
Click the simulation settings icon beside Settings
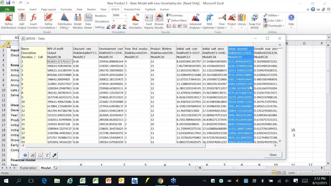[x=109, y=27]
